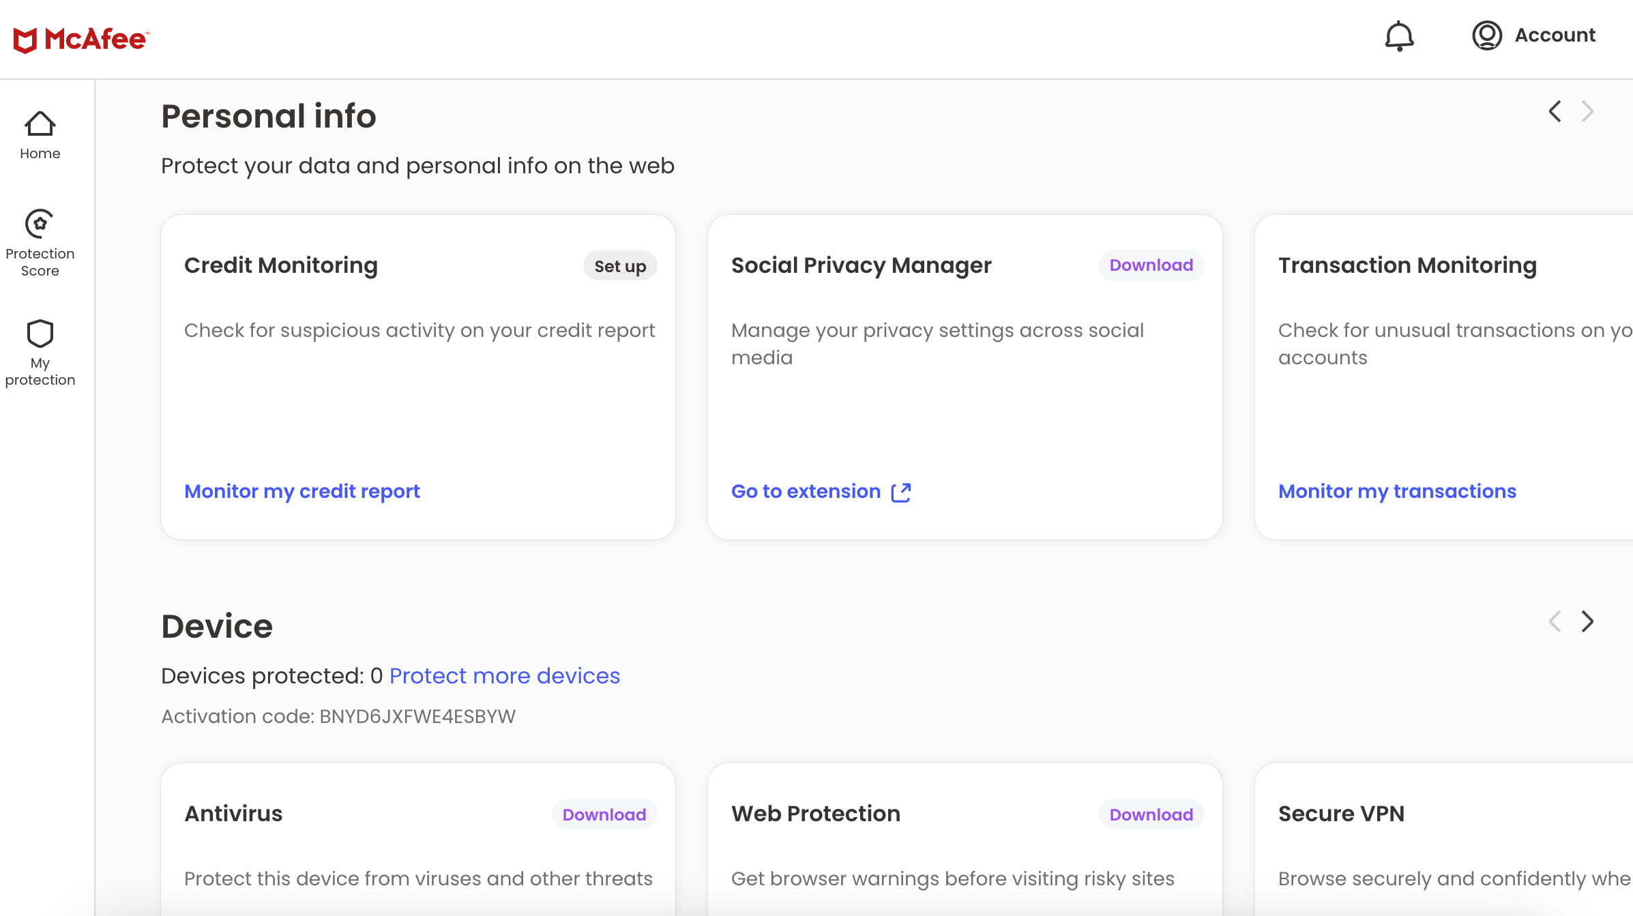
Task: Open Monitor my credit report link
Action: (302, 491)
